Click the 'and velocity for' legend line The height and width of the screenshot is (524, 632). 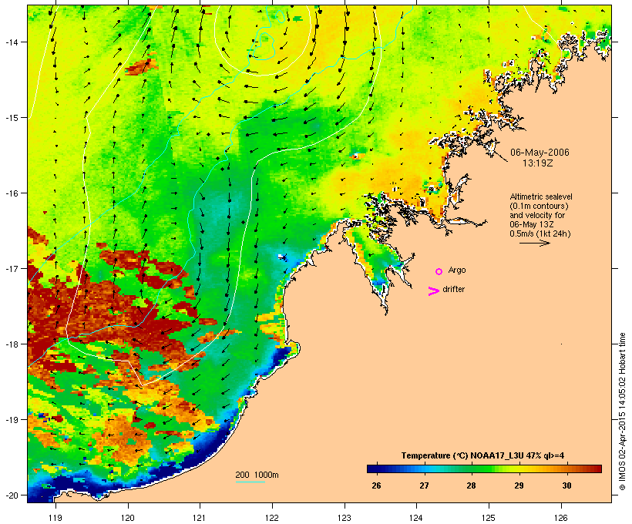click(x=537, y=215)
